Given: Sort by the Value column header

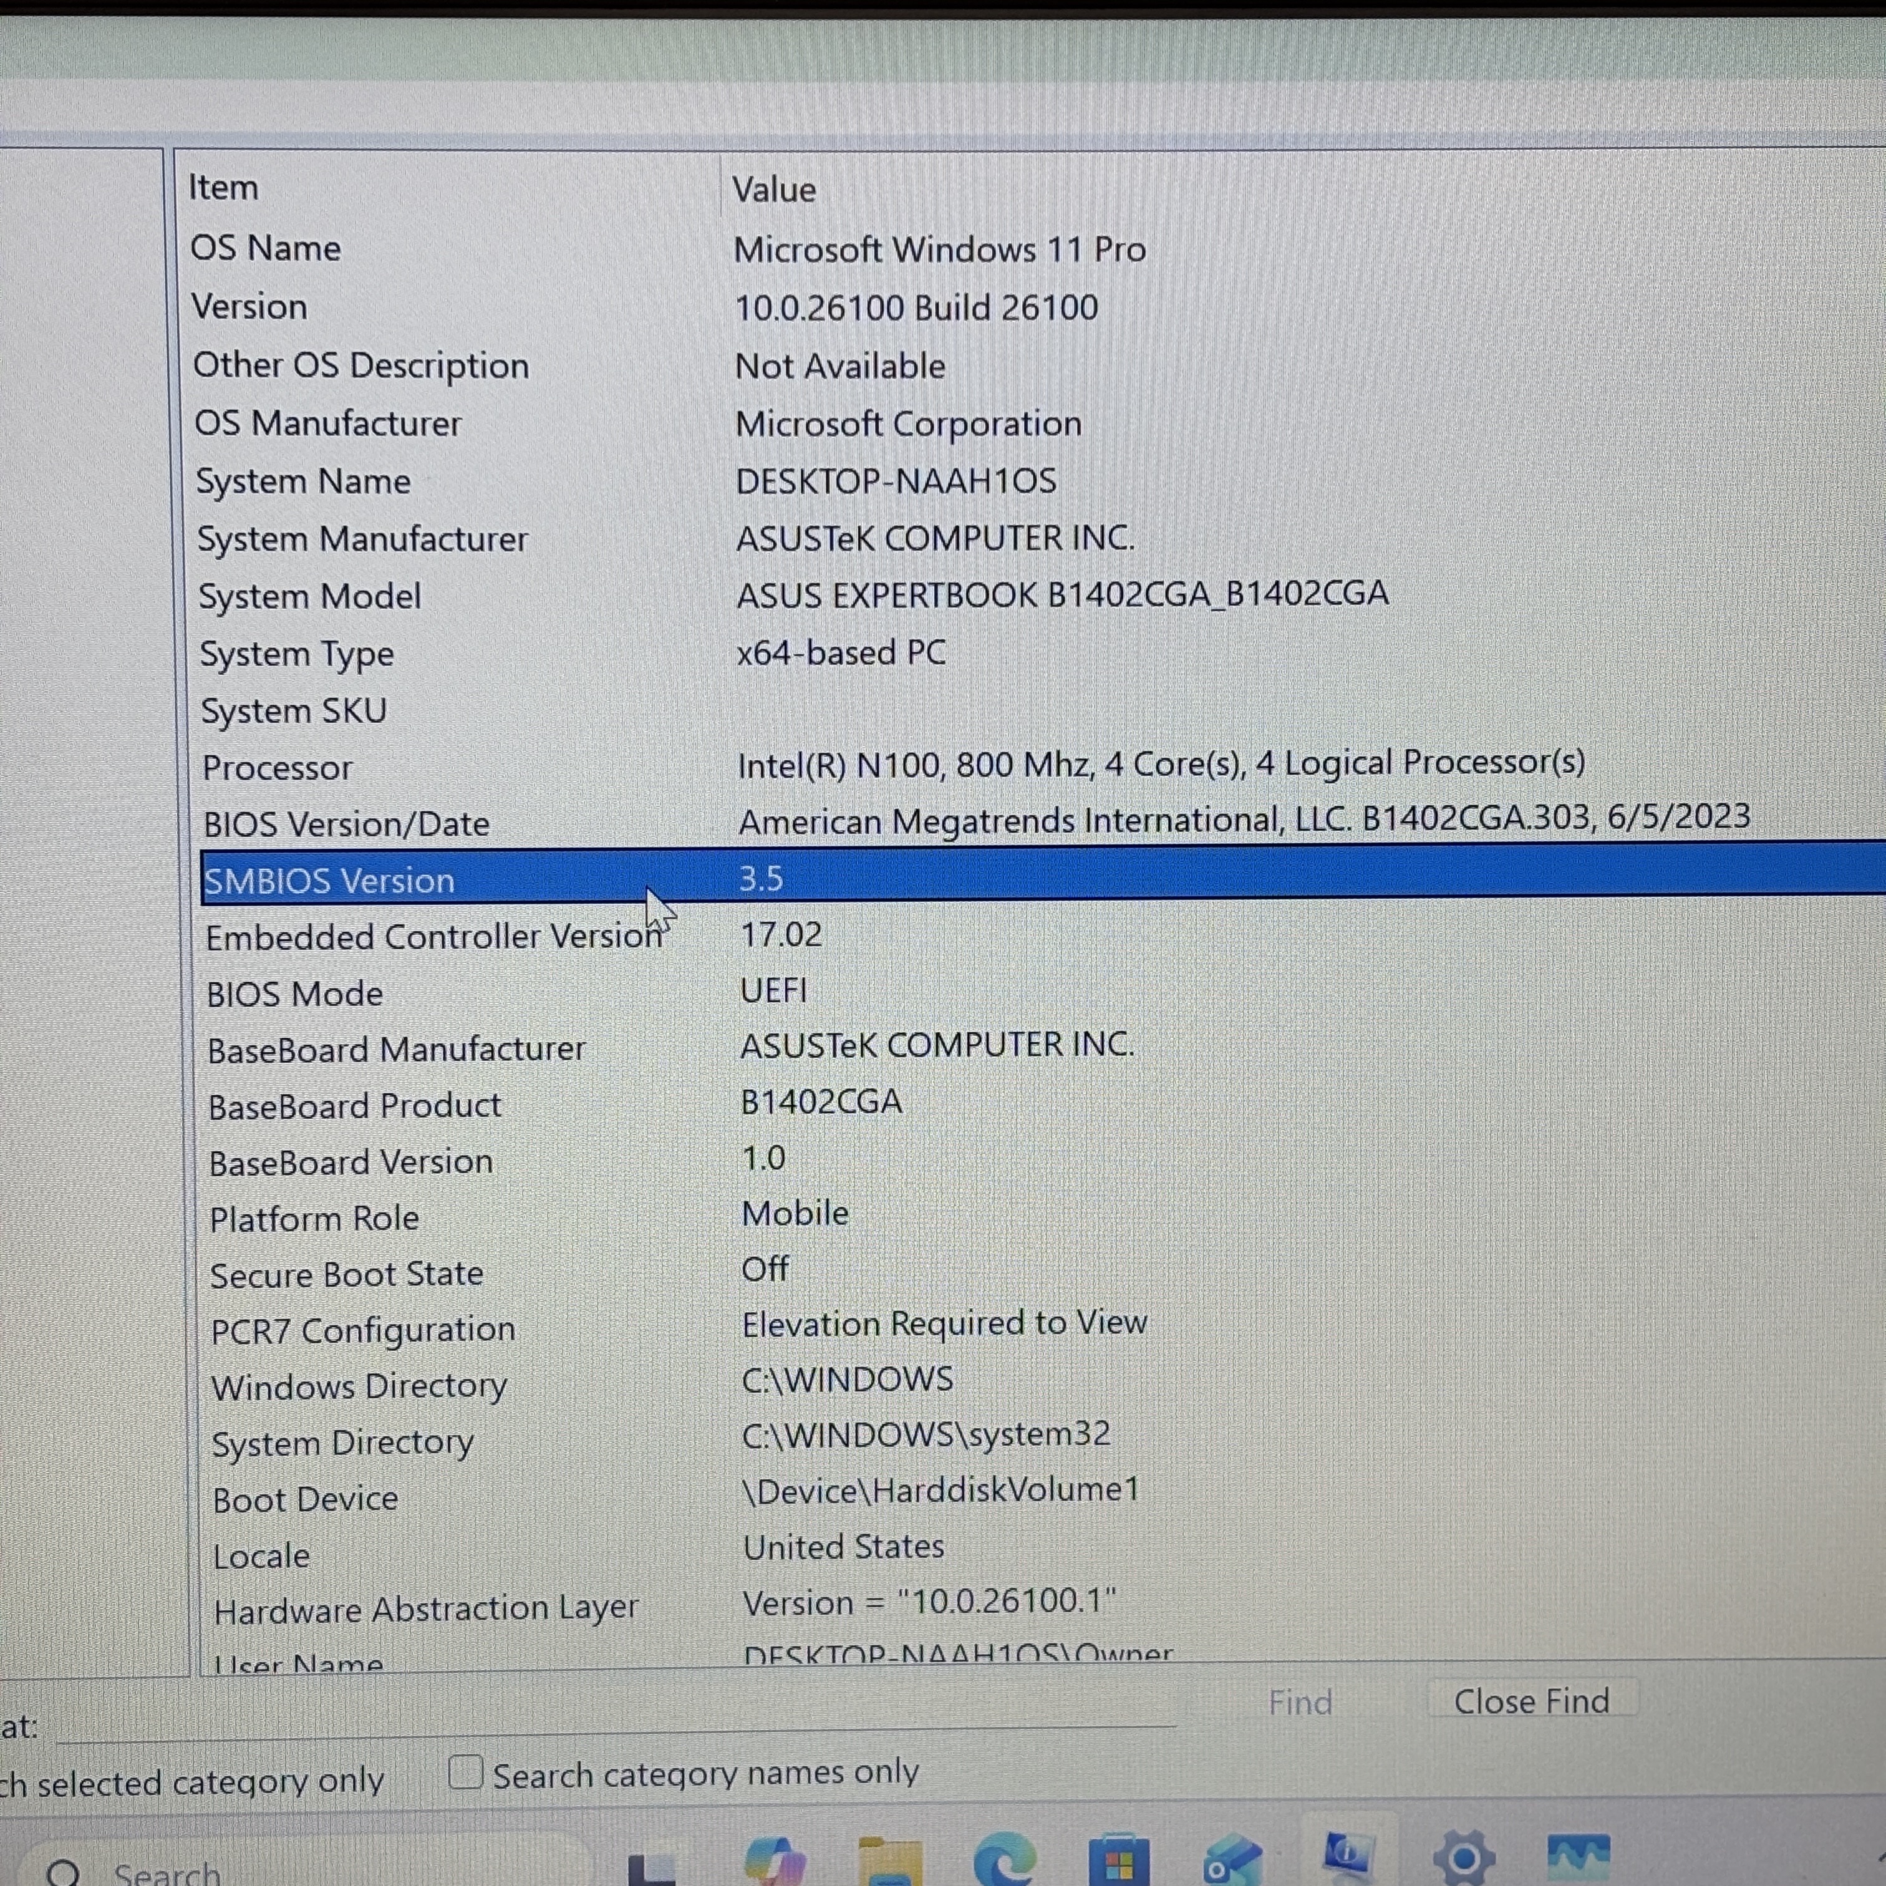Looking at the screenshot, I should tap(774, 190).
